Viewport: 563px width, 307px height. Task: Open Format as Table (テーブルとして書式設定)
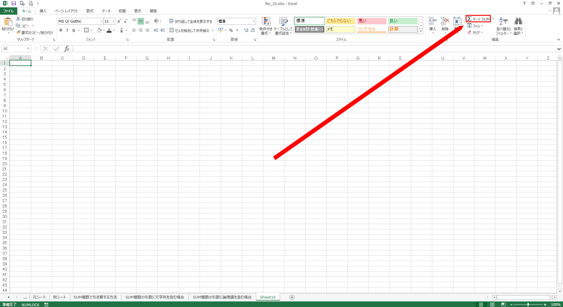point(283,26)
